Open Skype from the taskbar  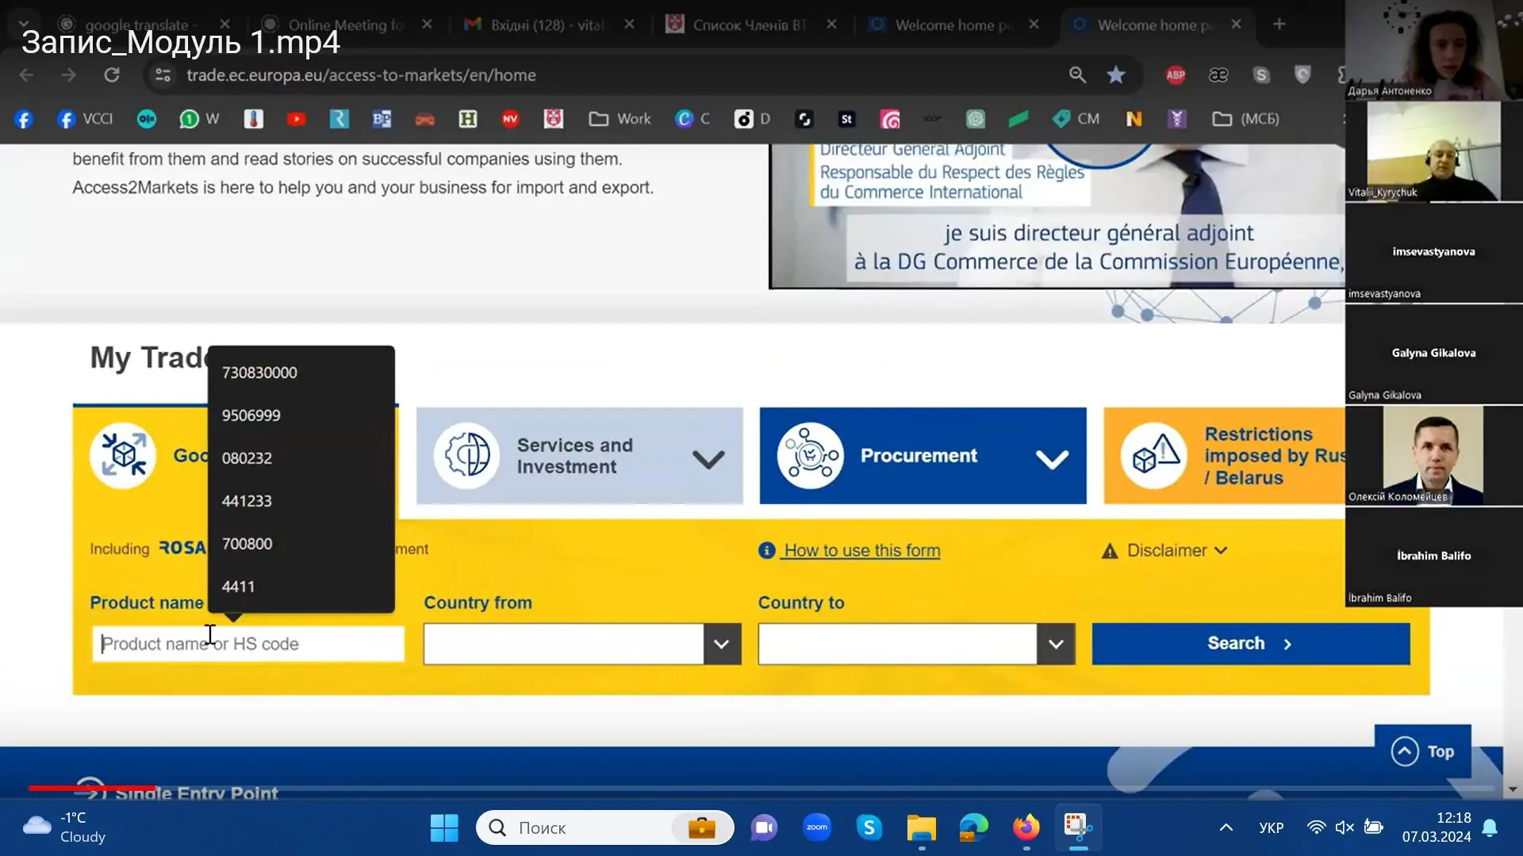click(869, 827)
